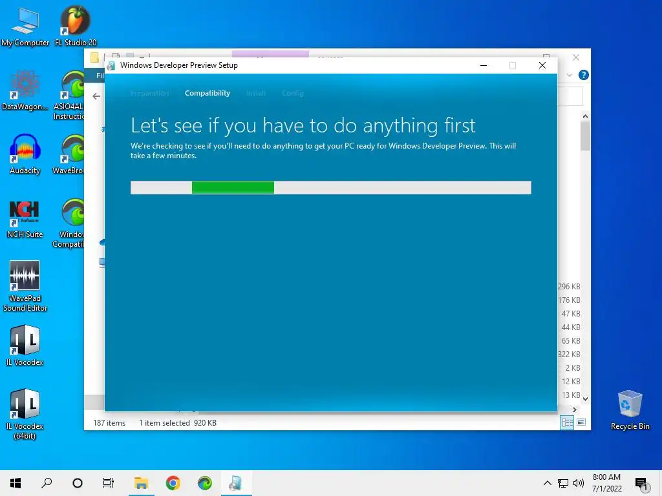Click the Explorer back arrow
Image resolution: width=662 pixels, height=496 pixels.
pos(96,96)
